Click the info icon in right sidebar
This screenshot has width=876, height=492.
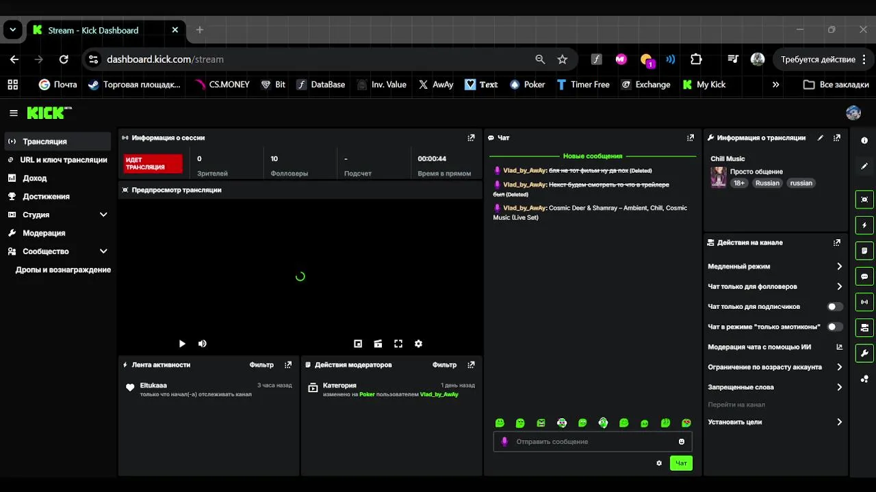click(x=864, y=140)
